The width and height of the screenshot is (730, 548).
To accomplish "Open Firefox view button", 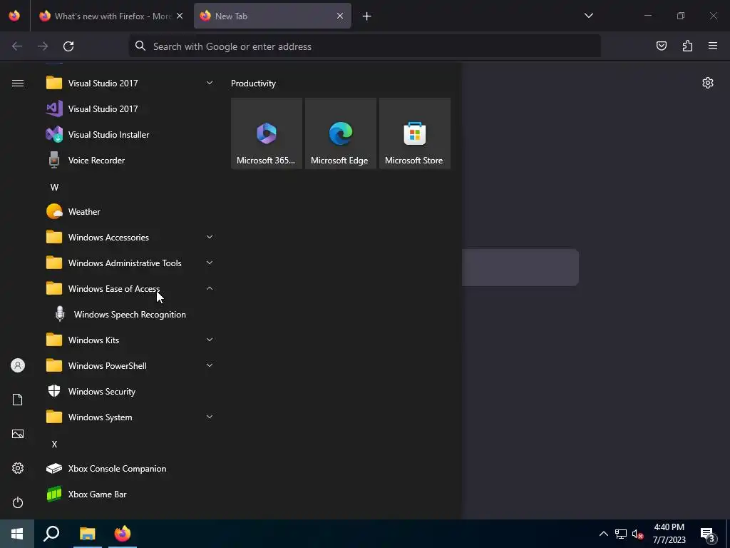I will point(14,16).
